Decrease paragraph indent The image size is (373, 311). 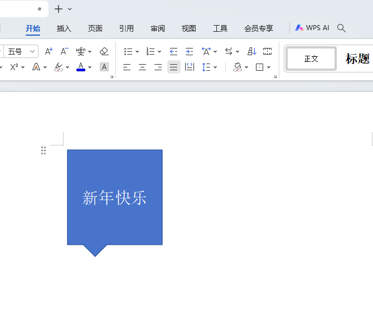point(173,51)
